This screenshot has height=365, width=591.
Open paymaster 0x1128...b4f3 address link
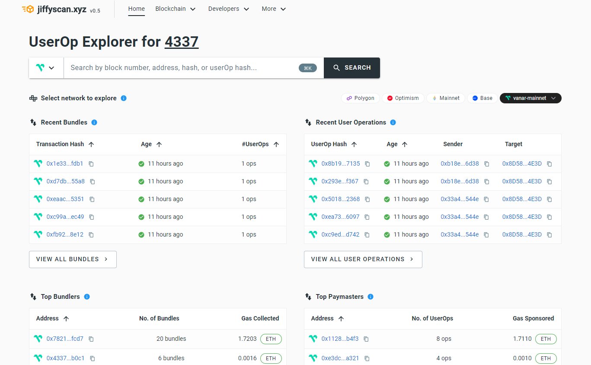(x=340, y=339)
